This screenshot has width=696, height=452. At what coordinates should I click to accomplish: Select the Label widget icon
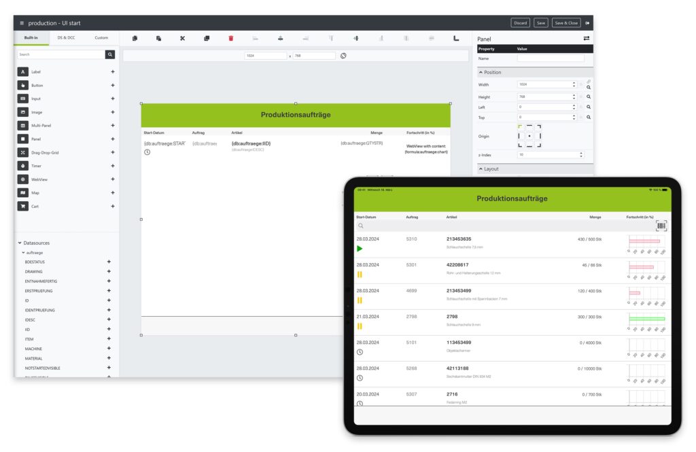click(22, 72)
